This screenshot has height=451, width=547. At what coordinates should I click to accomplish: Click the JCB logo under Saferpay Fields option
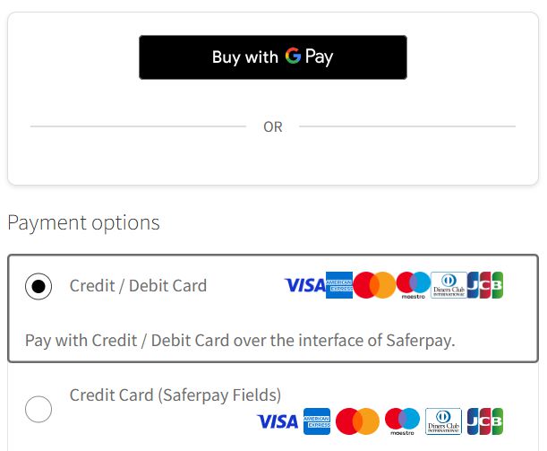pyautogui.click(x=485, y=421)
